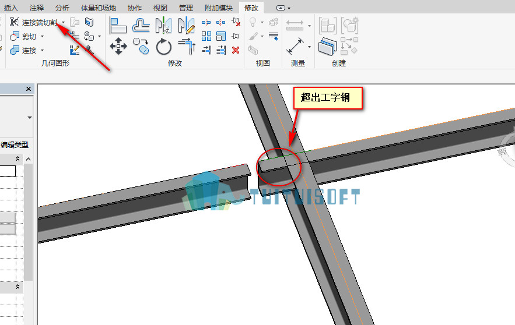
Task: Click the Selection Box icon in 视图 panel
Action: (x=253, y=50)
